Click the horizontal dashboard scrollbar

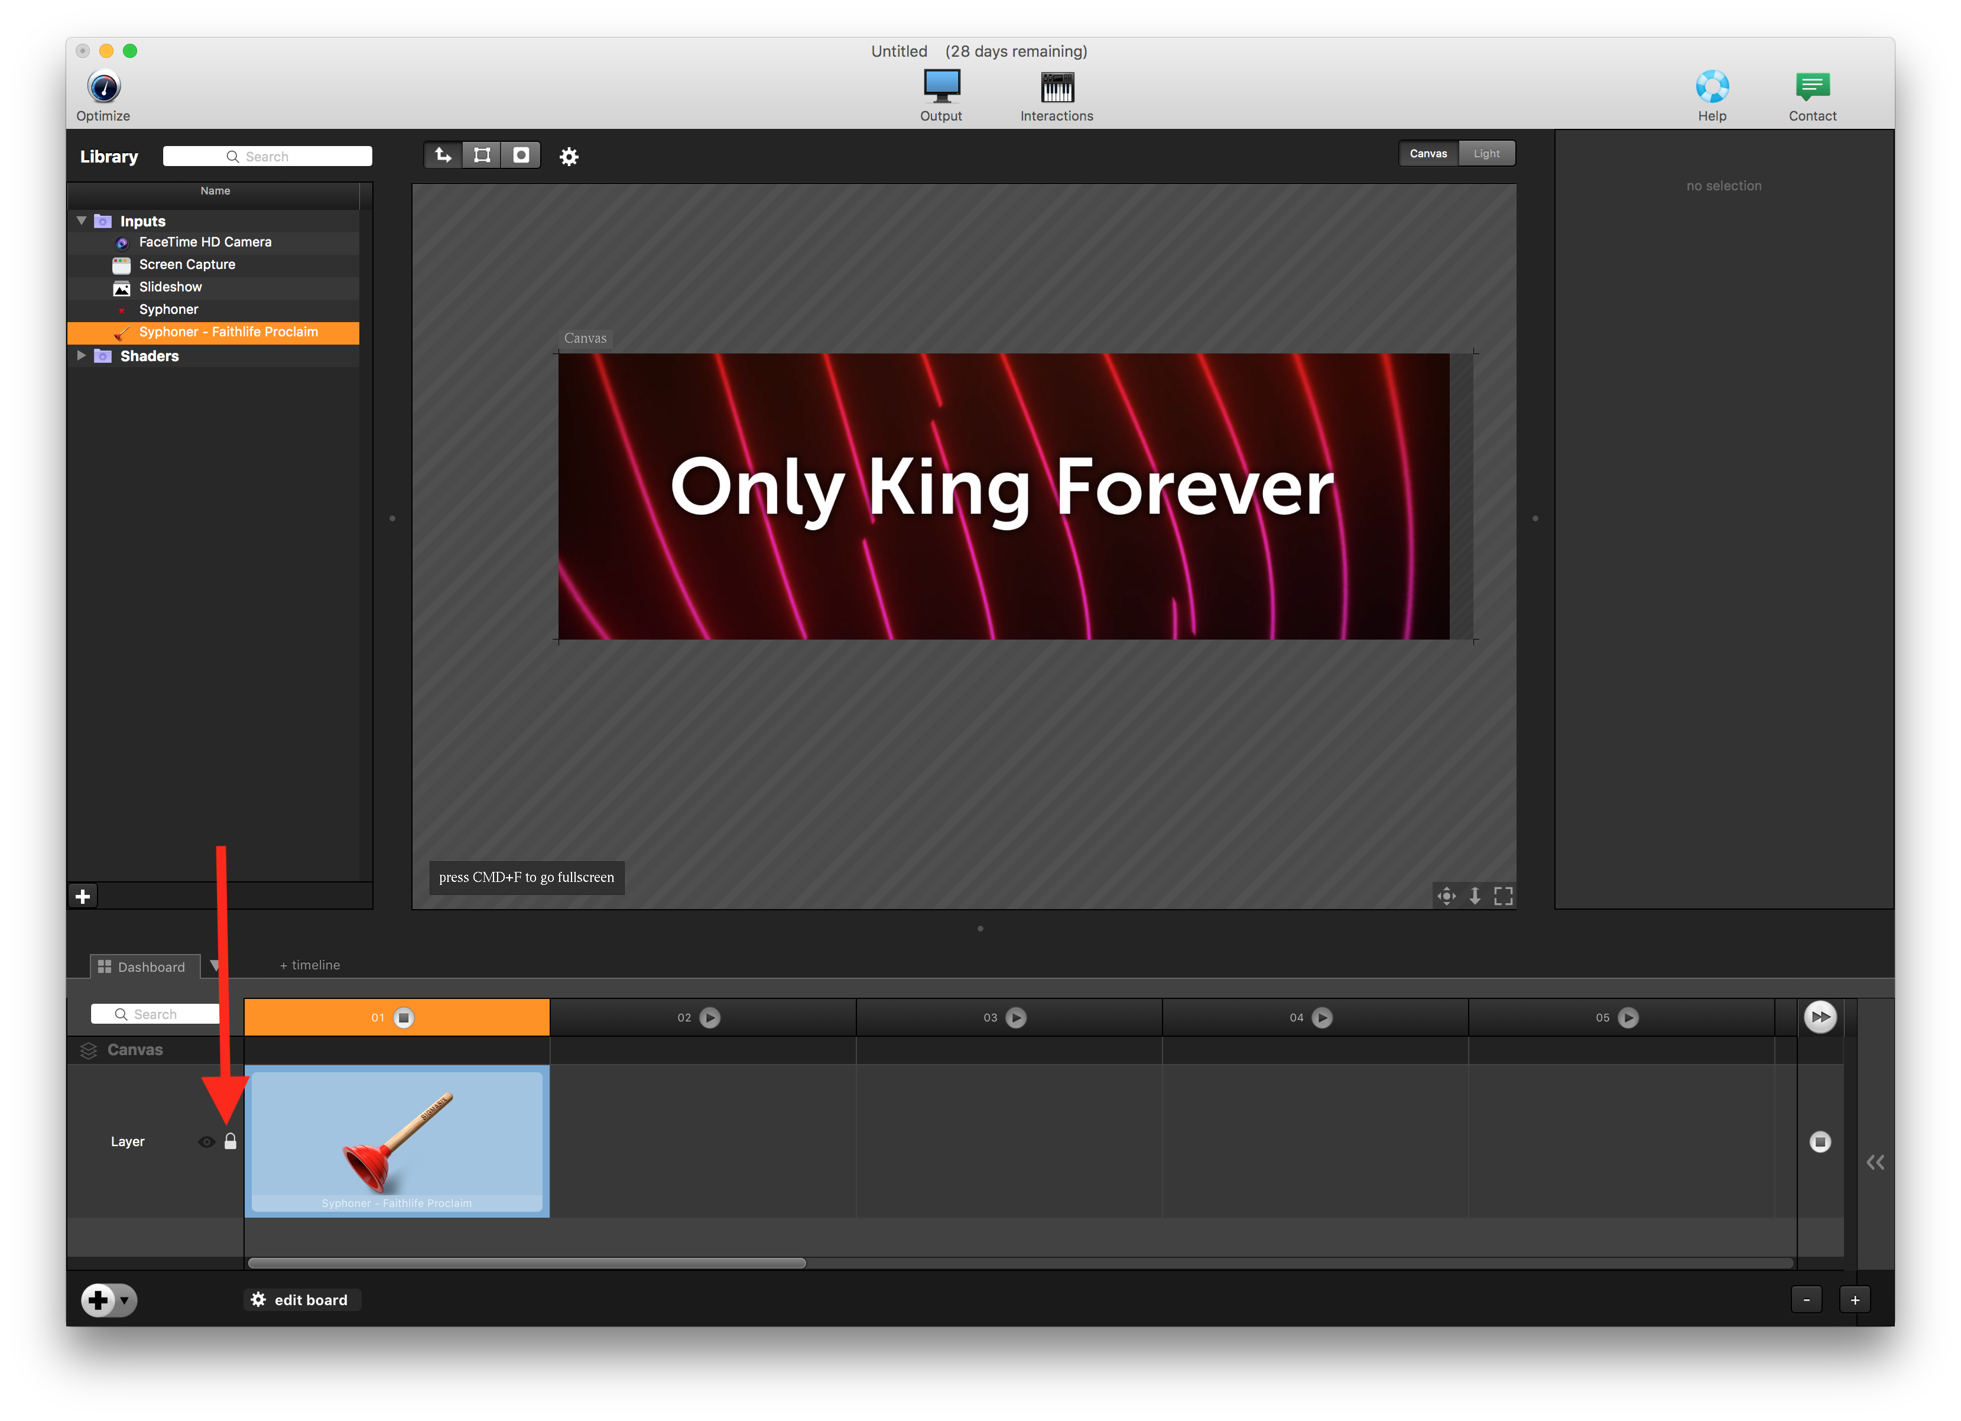[x=527, y=1263]
